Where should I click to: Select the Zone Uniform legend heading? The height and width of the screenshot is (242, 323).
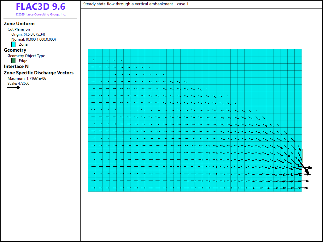(19, 24)
